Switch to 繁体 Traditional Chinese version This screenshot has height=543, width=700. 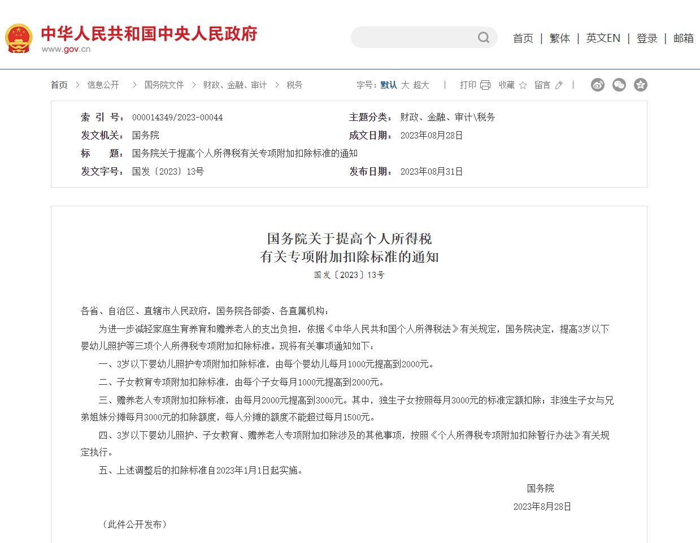559,38
